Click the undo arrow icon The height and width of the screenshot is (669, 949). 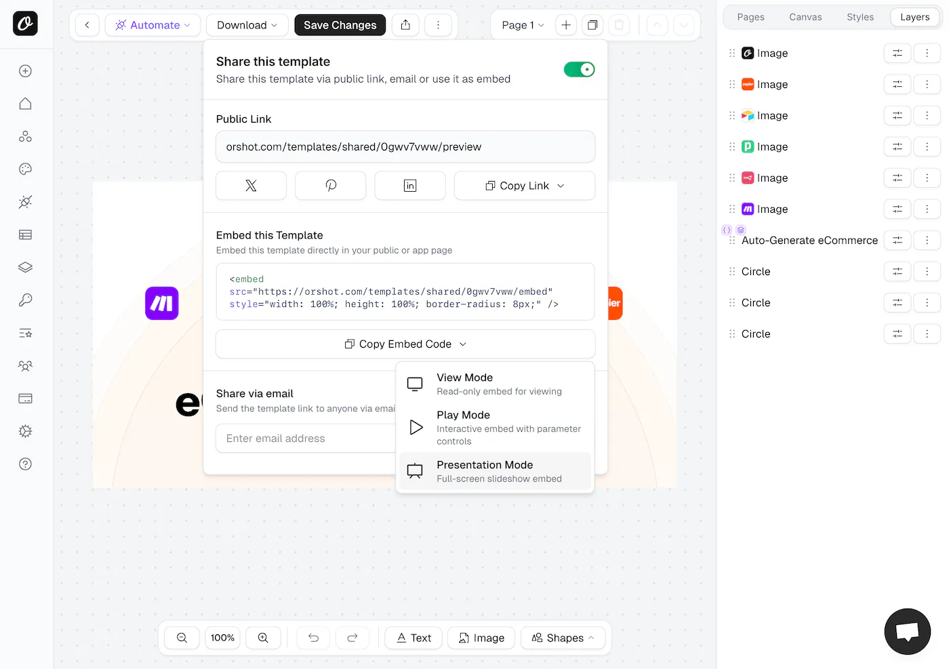(x=313, y=638)
